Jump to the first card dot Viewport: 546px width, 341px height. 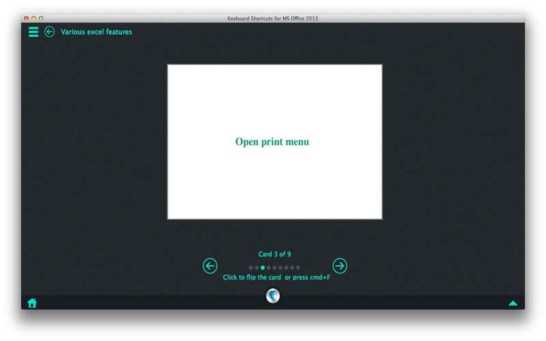250,267
